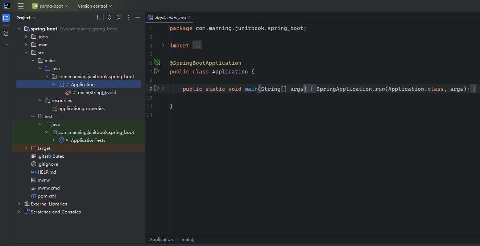
Task: Open the Project view selector dropdown
Action: 26,17
